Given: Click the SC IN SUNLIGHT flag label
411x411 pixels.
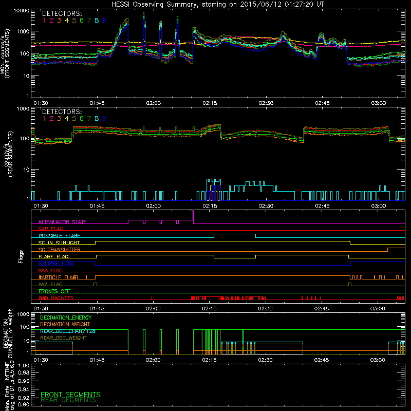Looking at the screenshot, I should [x=59, y=242].
